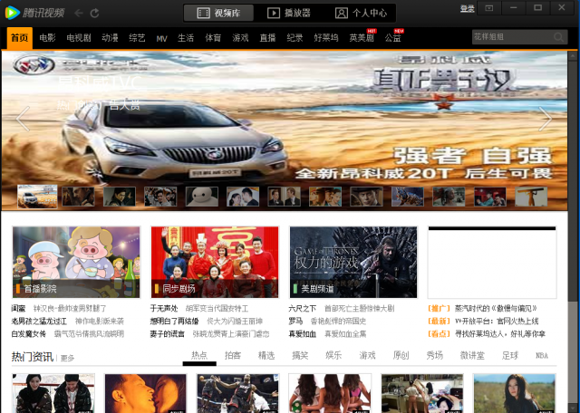Image resolution: width=580 pixels, height=413 pixels.
Task: Select the 精选 news tab
Action: [x=266, y=356]
